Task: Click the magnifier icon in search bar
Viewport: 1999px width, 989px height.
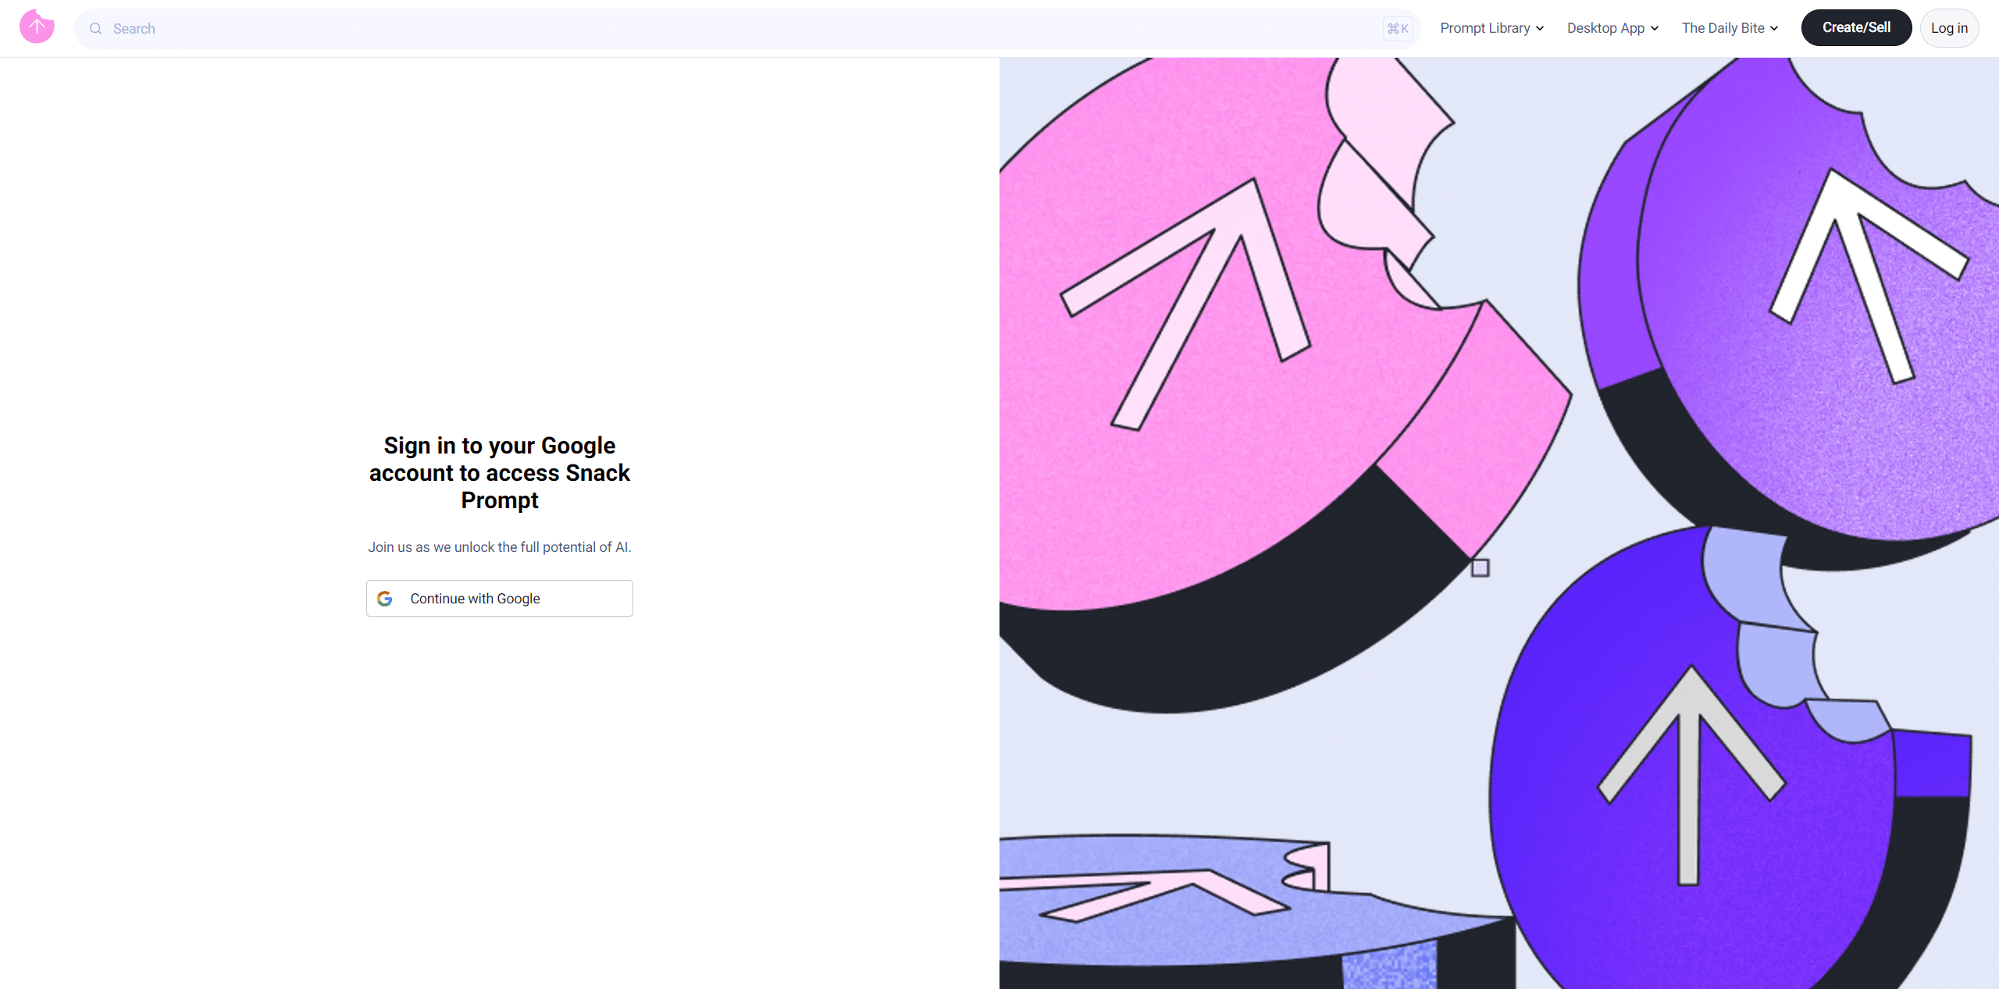Action: click(96, 29)
